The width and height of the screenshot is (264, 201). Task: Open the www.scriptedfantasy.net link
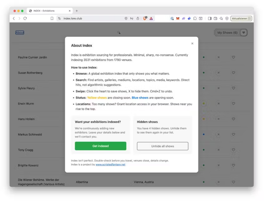coord(111,164)
